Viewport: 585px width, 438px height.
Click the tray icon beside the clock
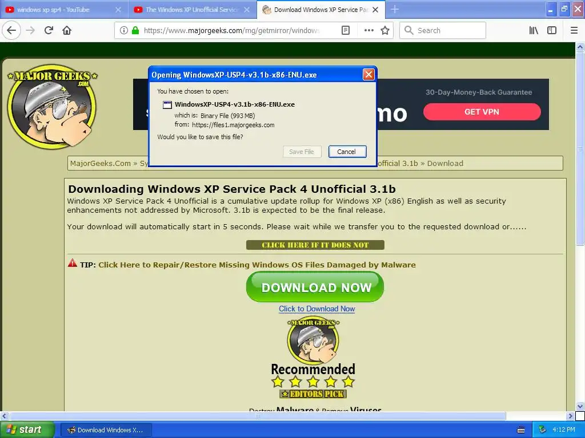point(543,429)
